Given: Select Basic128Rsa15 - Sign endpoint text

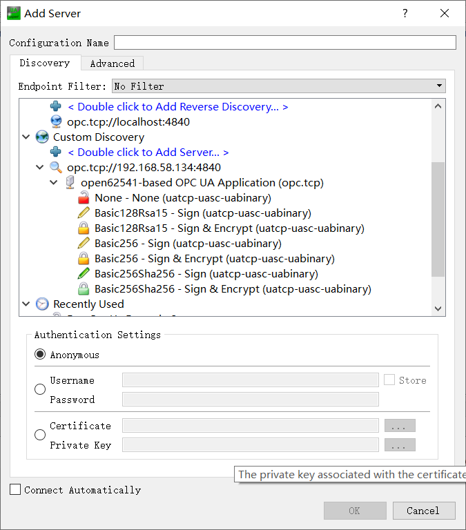Looking at the screenshot, I should pos(203,213).
